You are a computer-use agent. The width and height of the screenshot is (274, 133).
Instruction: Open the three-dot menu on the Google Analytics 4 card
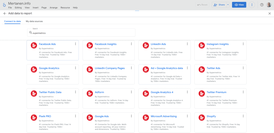tap(187, 92)
